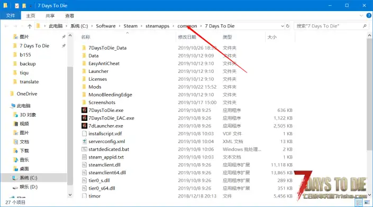Viewport: 373px width, 207px height.
Task: Open the b155 folder in sidebar
Action: click(x=25, y=55)
